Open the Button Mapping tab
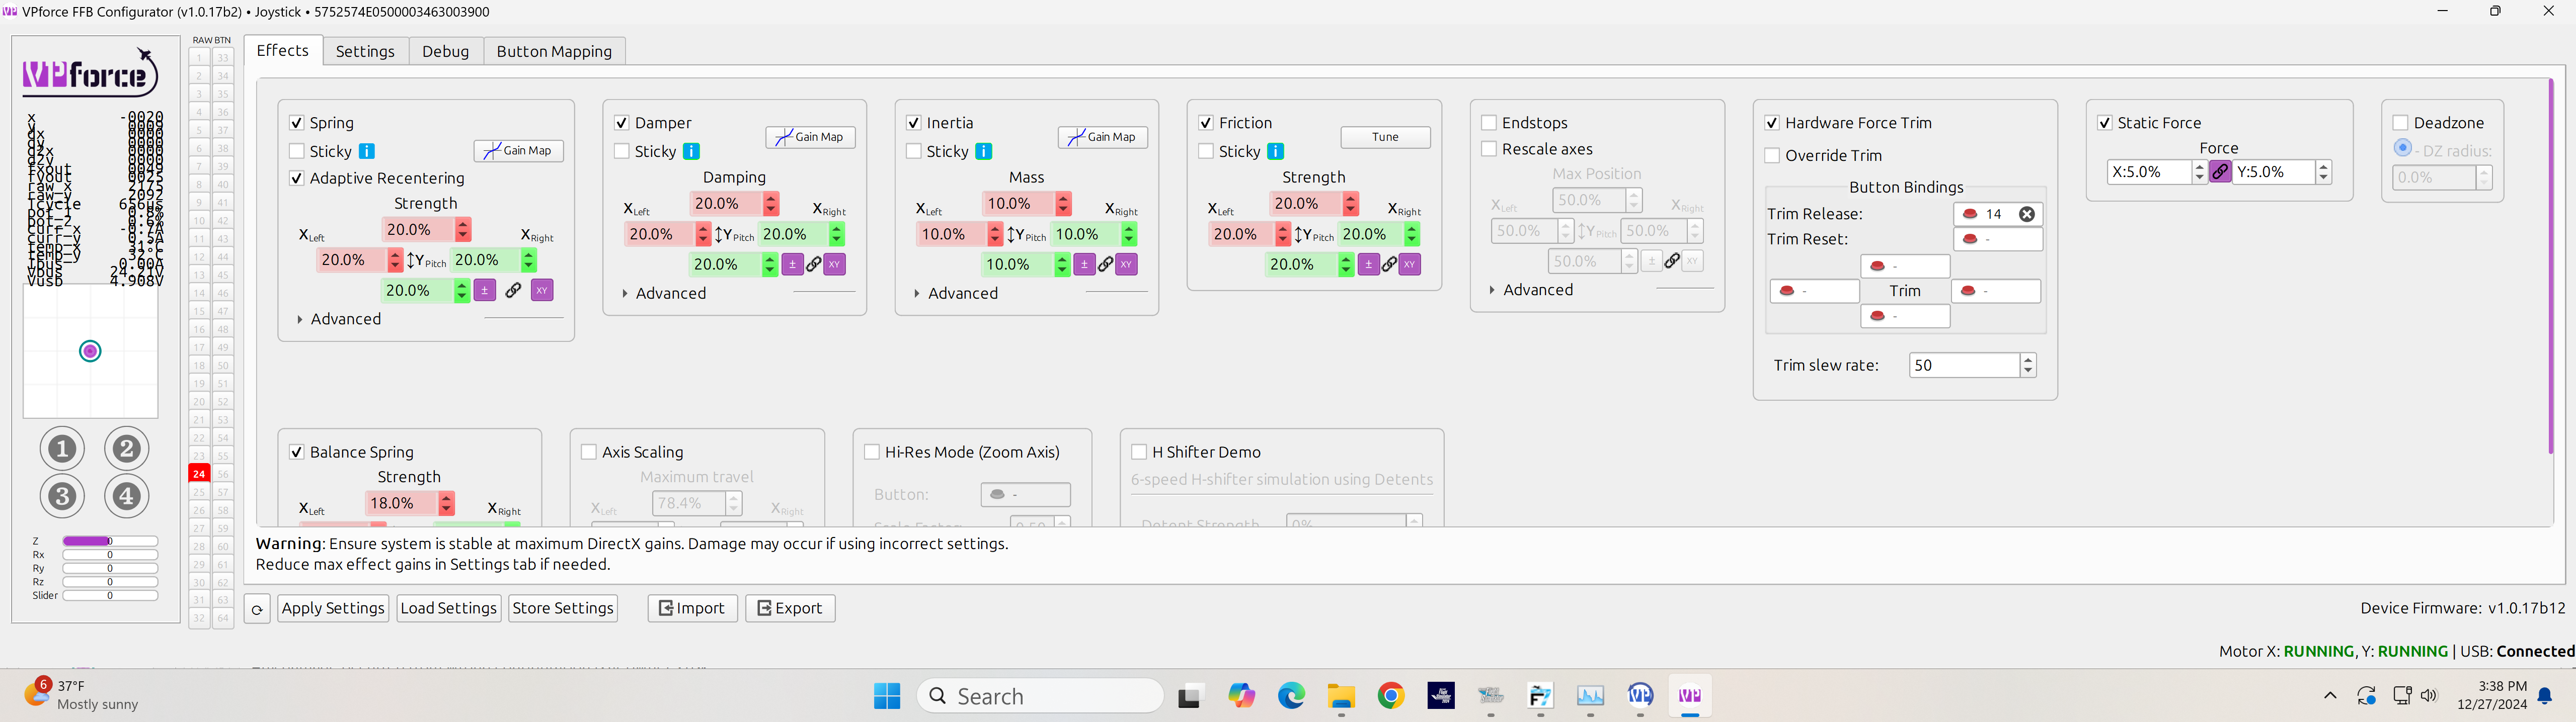 (554, 51)
